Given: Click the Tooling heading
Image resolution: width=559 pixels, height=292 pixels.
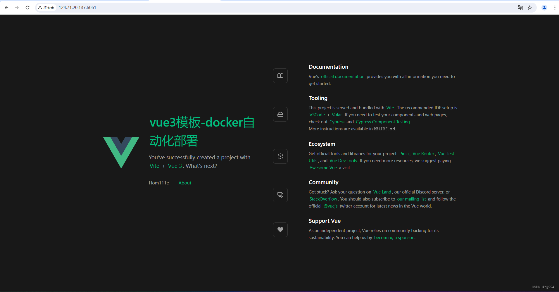Looking at the screenshot, I should coord(318,98).
